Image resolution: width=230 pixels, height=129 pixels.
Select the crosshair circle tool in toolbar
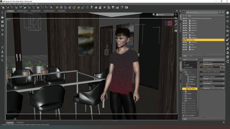61,7
